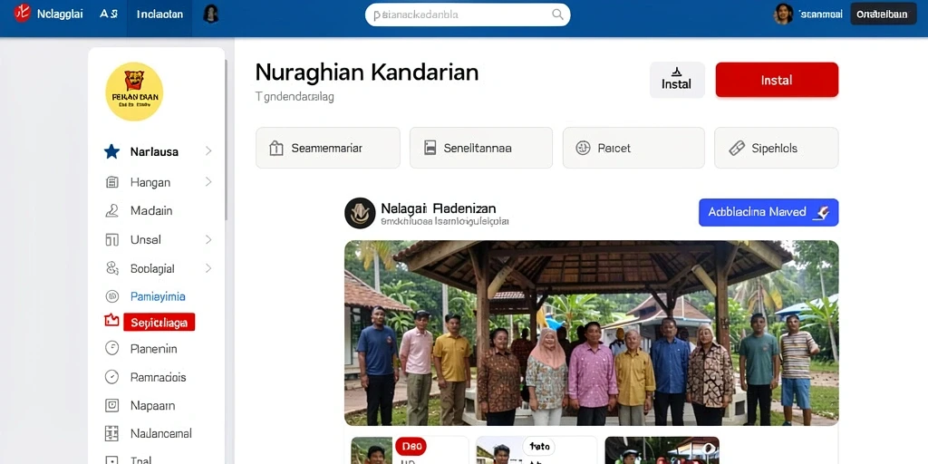The image size is (928, 464).
Task: Click the Nuraghian Kandarian page title
Action: (367, 72)
